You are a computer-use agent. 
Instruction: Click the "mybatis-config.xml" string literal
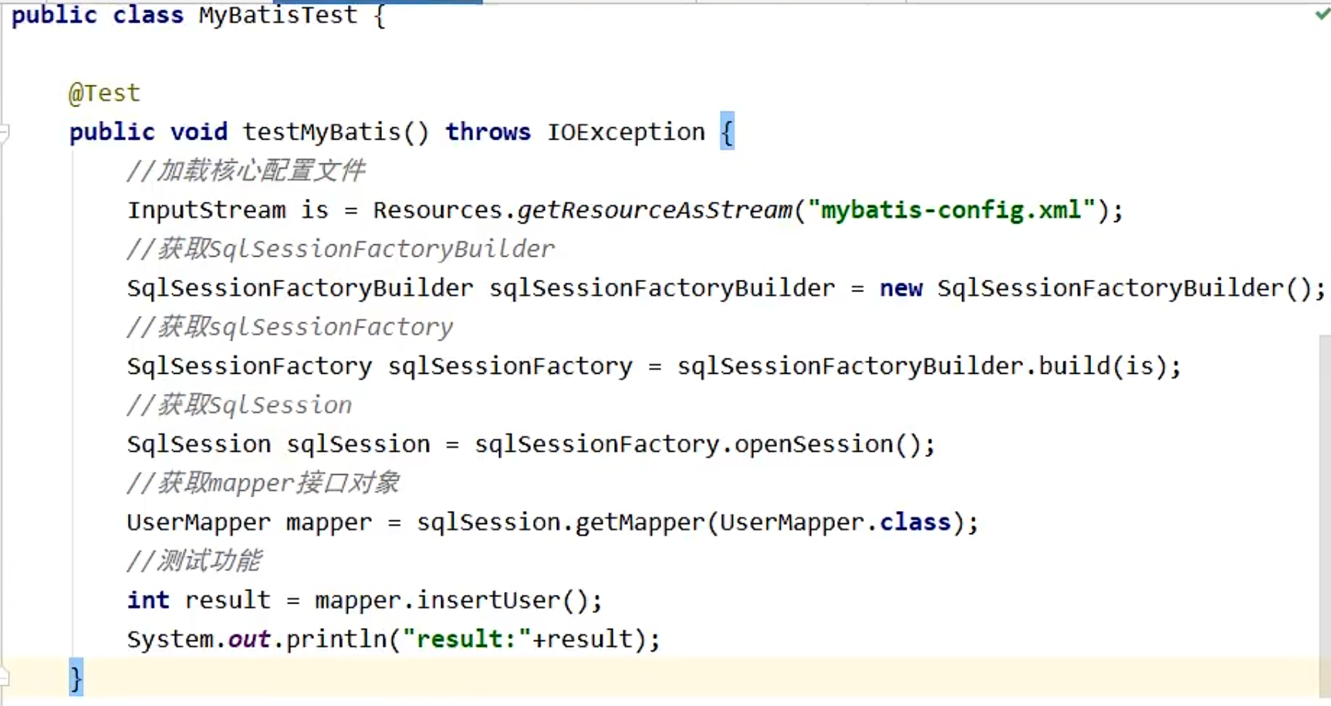coord(951,210)
